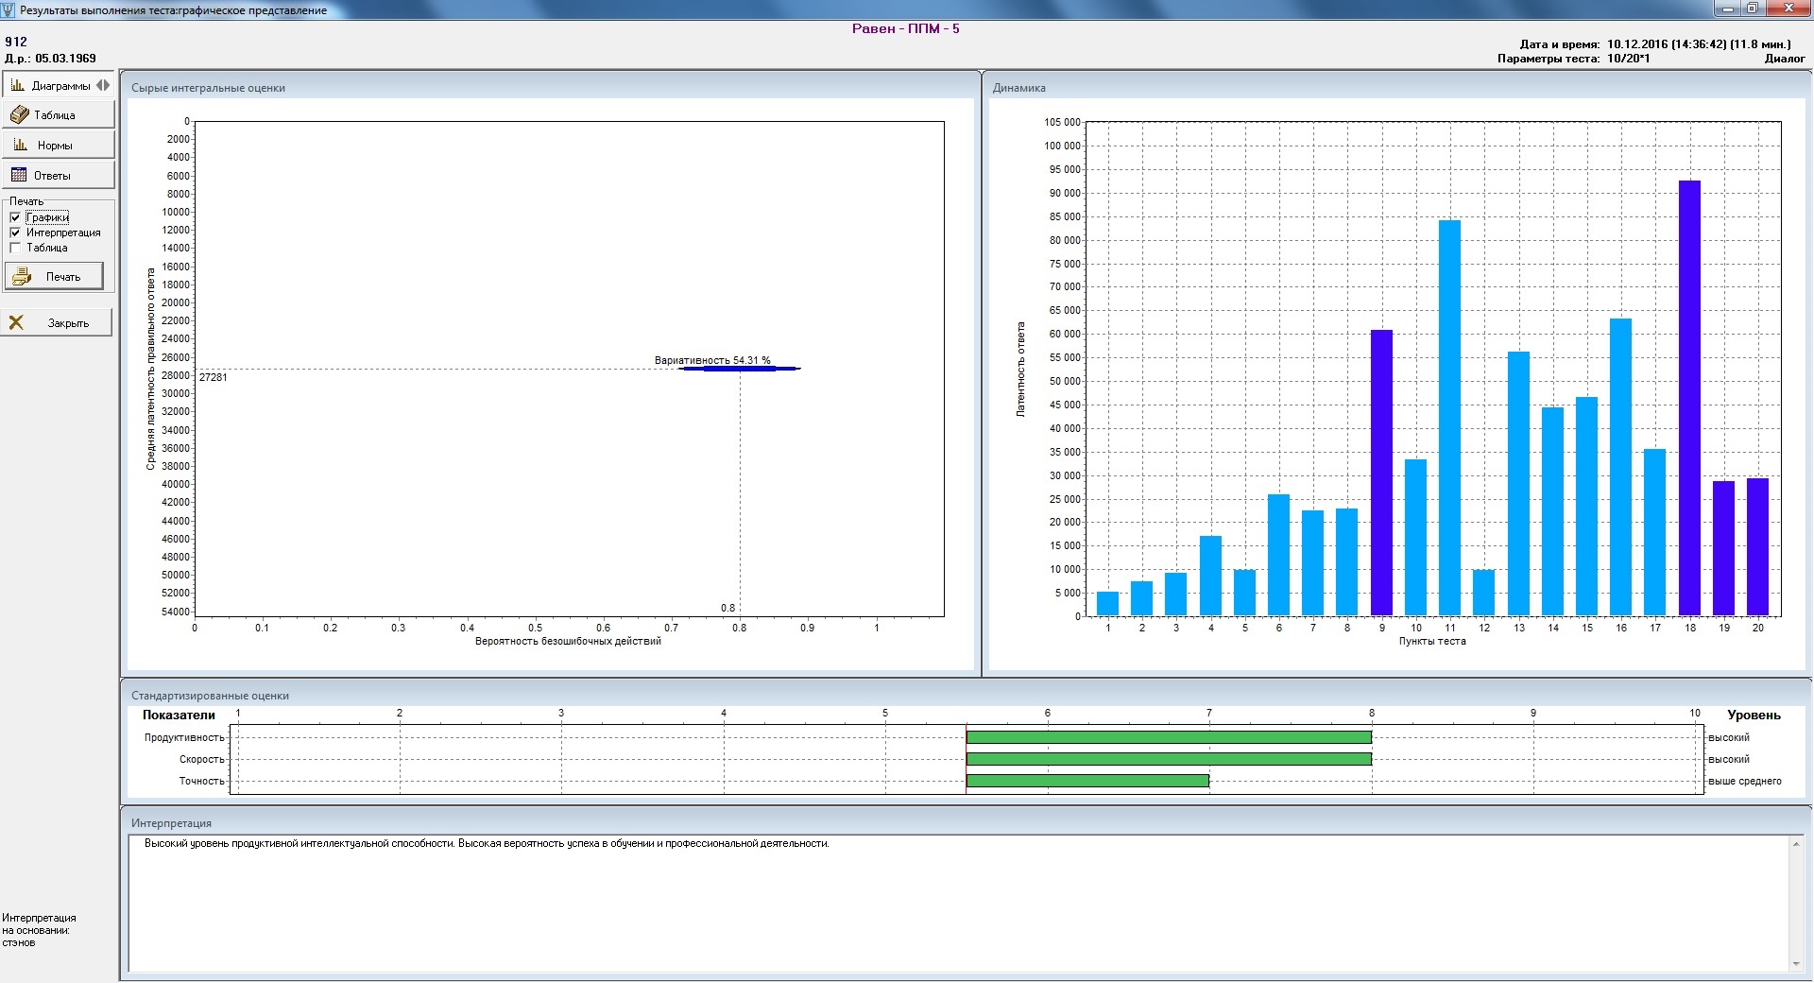This screenshot has width=1814, height=983.
Task: Open the Нормы view
Action: [x=57, y=145]
